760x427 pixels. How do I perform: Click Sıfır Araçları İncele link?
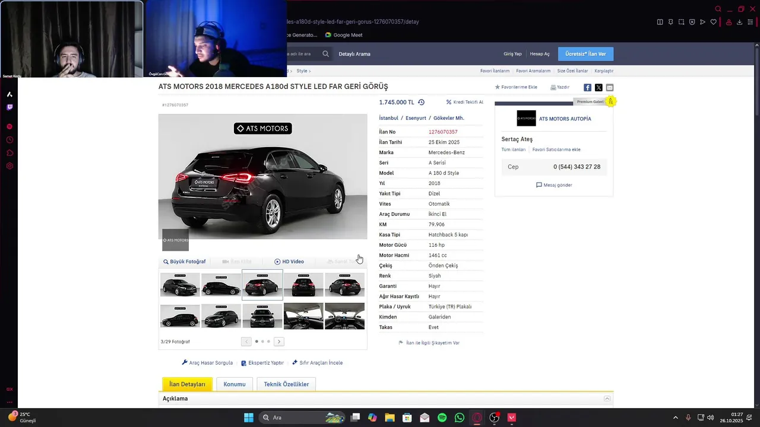[x=317, y=363]
